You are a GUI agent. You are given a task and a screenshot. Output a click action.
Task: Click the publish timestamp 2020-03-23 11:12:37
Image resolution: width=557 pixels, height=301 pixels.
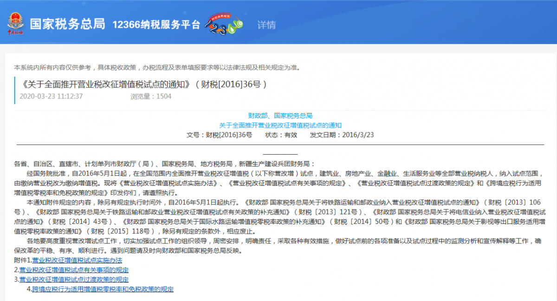pos(51,97)
